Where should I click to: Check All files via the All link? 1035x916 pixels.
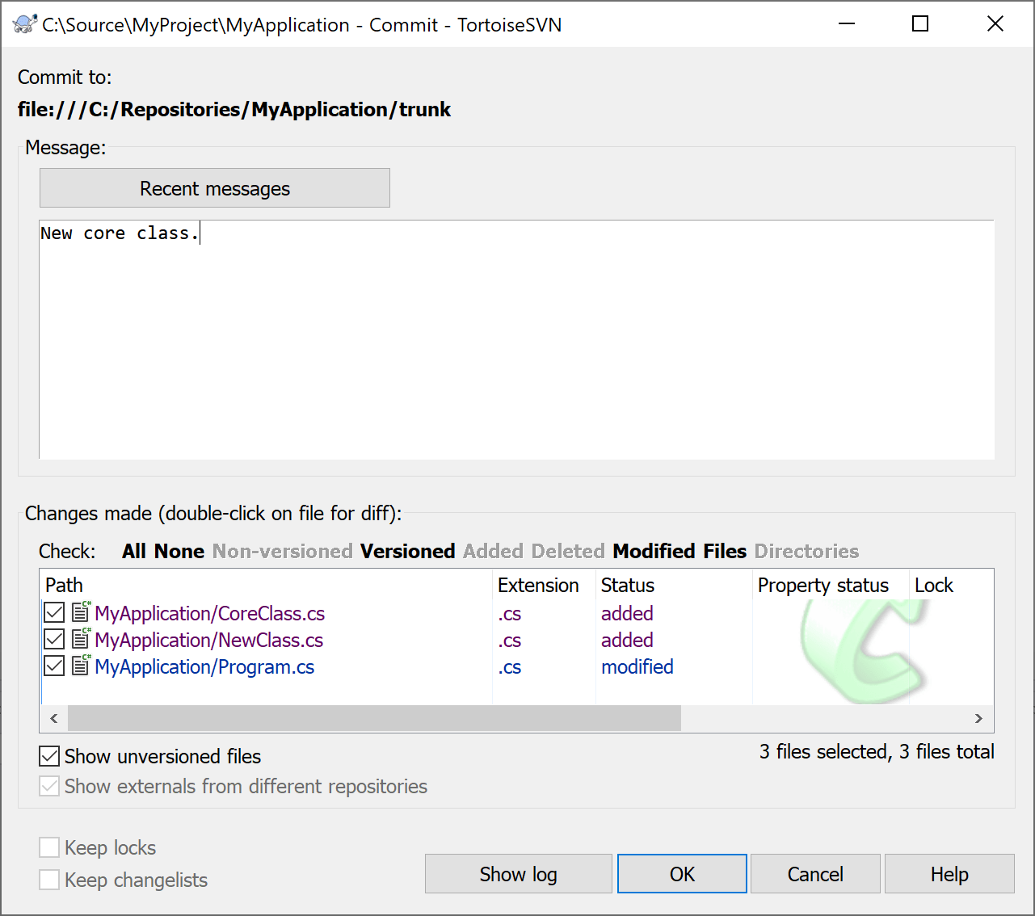pyautogui.click(x=133, y=551)
